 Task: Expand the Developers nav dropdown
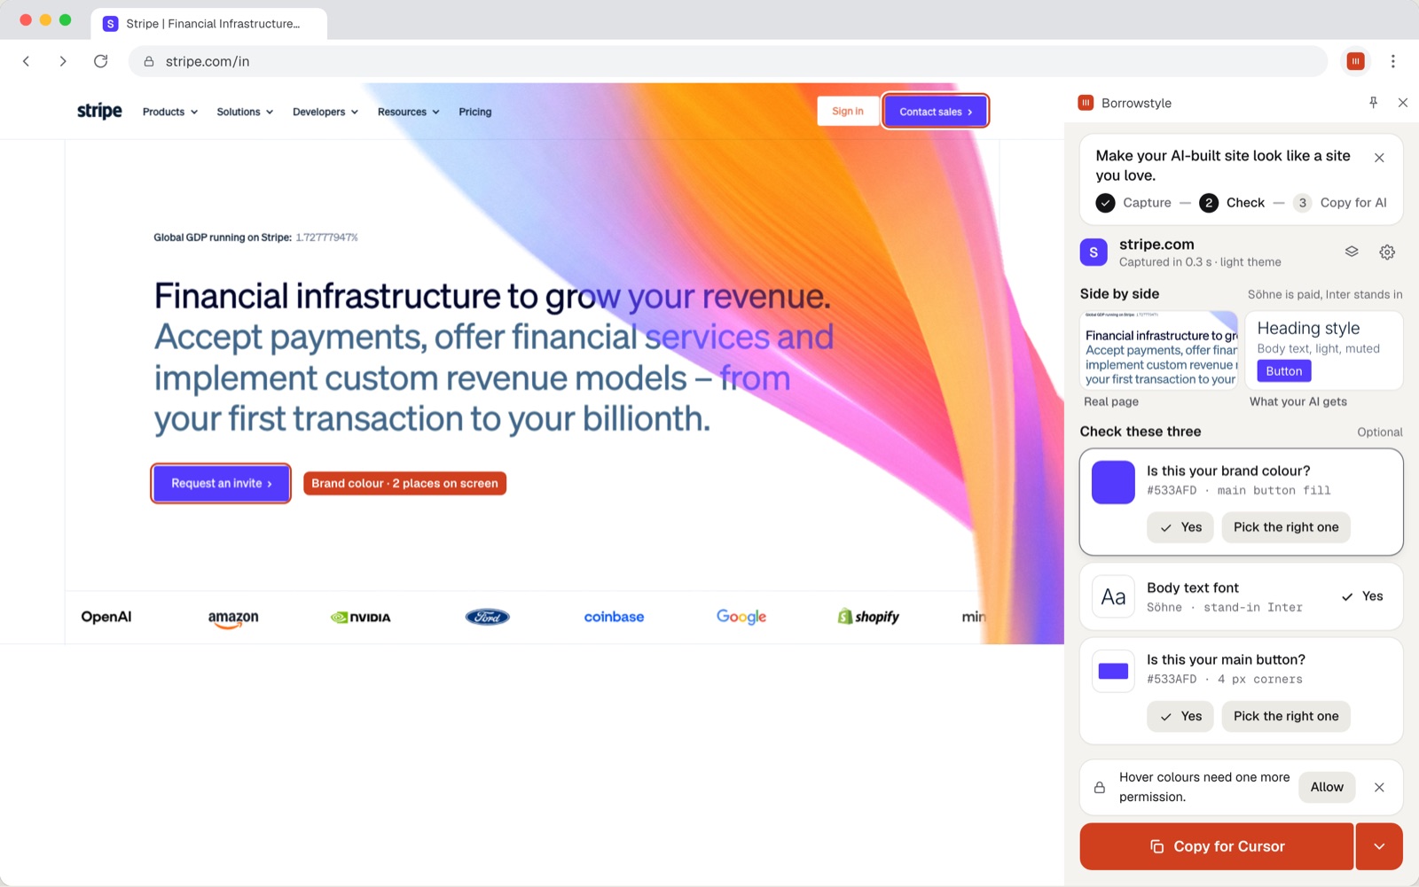(325, 112)
